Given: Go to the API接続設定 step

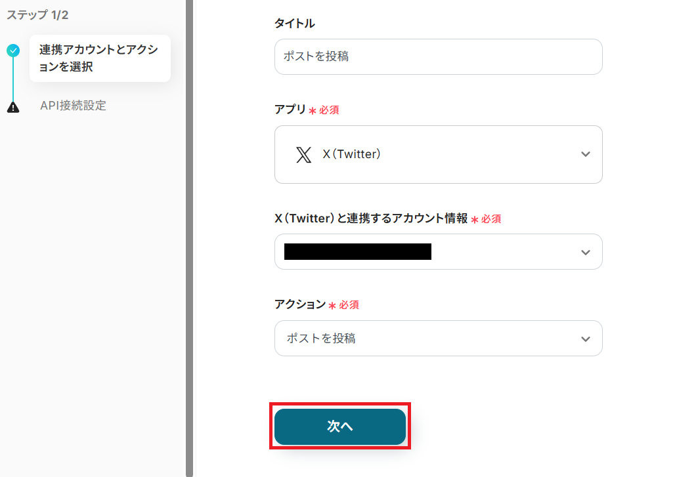Looking at the screenshot, I should point(73,106).
